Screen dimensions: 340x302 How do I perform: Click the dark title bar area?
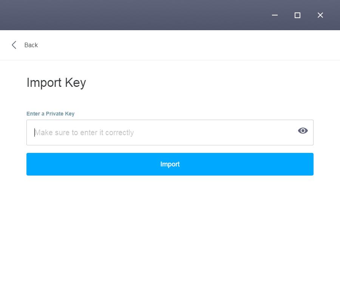pyautogui.click(x=132, y=15)
